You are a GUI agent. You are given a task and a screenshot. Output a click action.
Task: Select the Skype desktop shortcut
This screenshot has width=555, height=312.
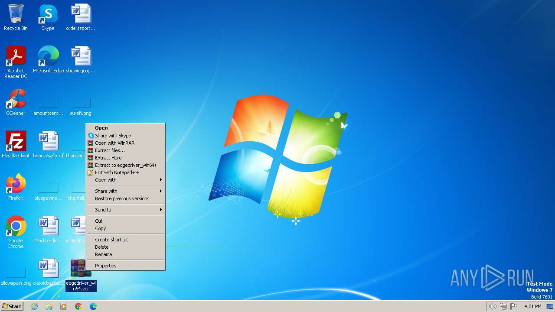[x=48, y=17]
